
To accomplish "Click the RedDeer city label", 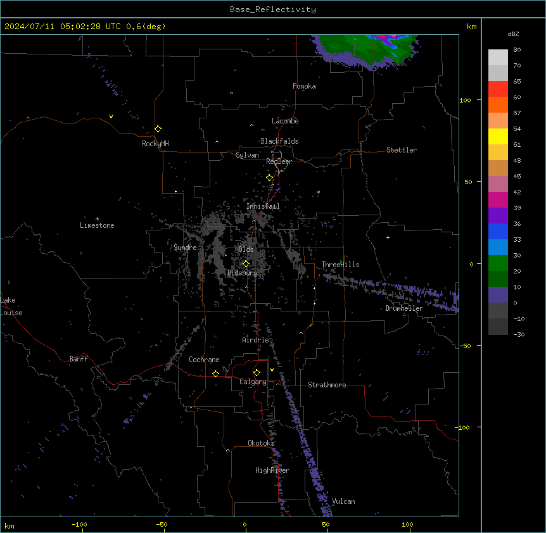I will tap(279, 161).
